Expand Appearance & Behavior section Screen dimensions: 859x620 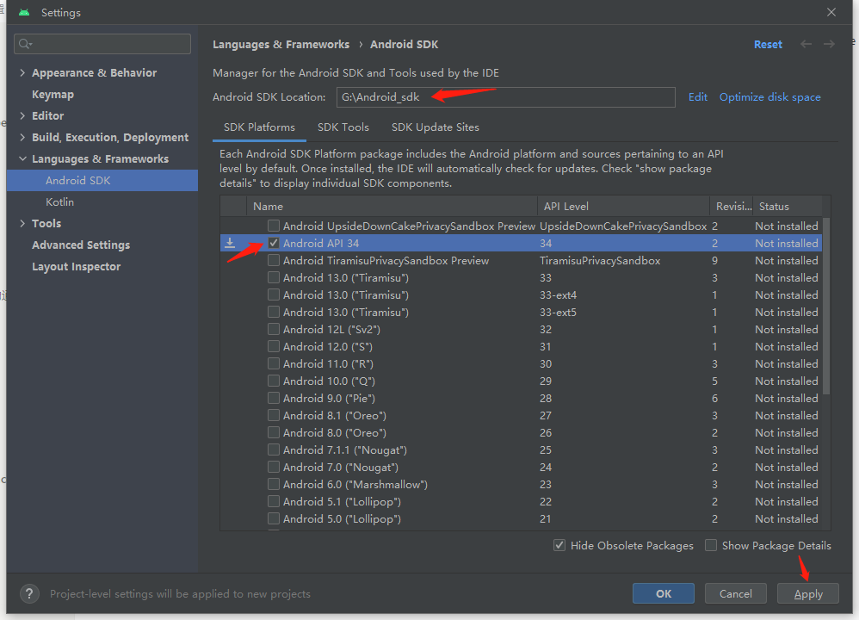pyautogui.click(x=22, y=72)
